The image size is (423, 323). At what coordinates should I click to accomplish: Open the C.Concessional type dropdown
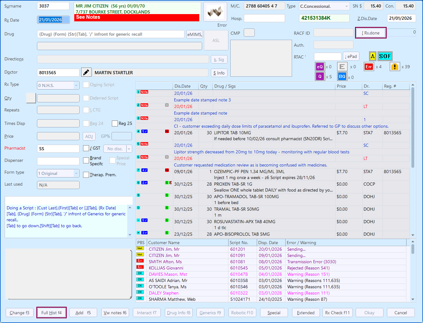[x=324, y=6]
